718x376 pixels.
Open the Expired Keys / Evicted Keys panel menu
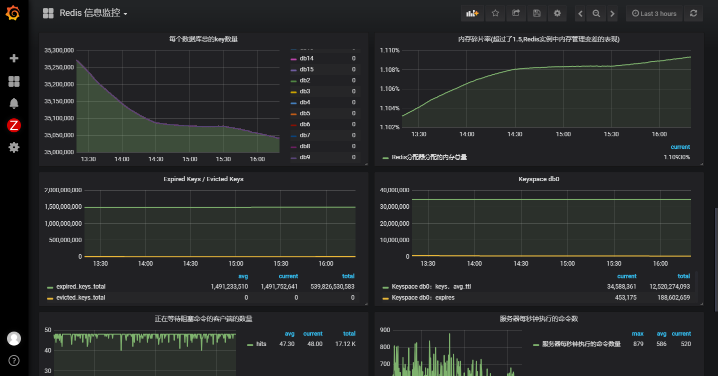click(x=203, y=179)
